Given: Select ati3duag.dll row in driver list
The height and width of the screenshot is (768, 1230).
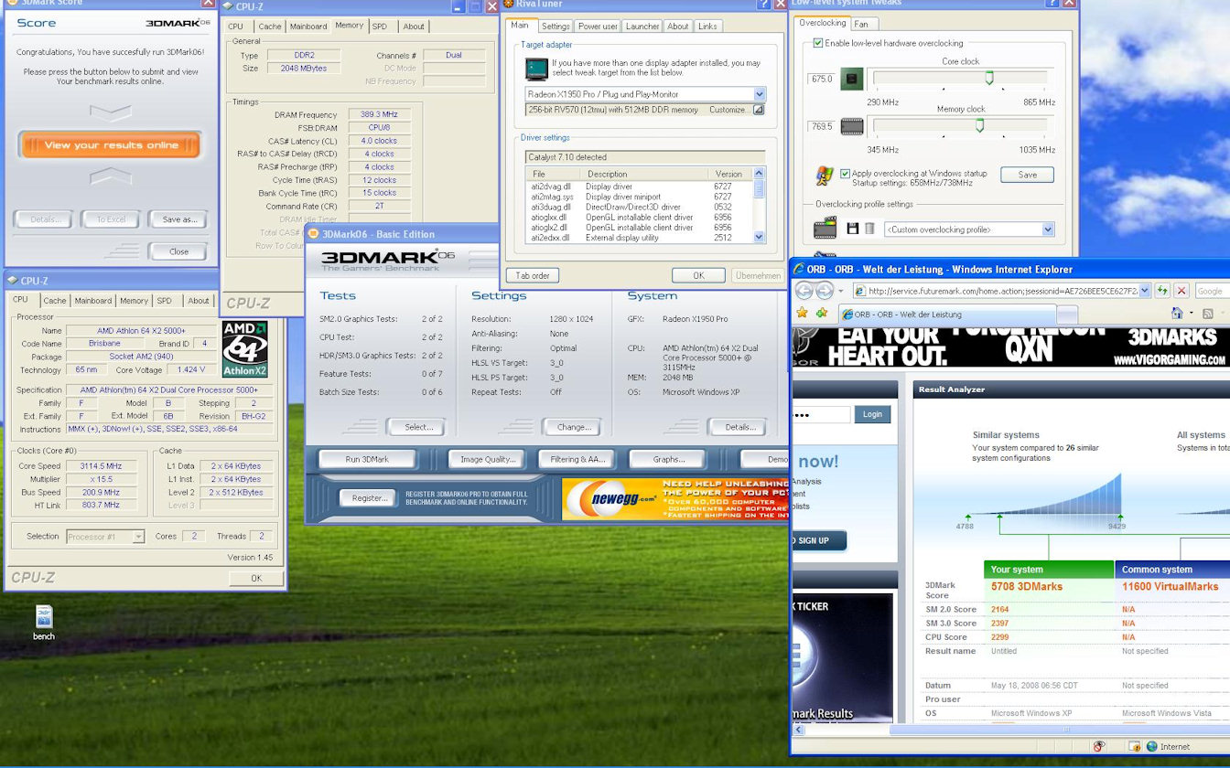Looking at the screenshot, I should click(x=639, y=207).
